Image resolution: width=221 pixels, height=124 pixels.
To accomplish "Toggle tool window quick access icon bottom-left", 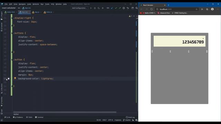I will 2,120.
